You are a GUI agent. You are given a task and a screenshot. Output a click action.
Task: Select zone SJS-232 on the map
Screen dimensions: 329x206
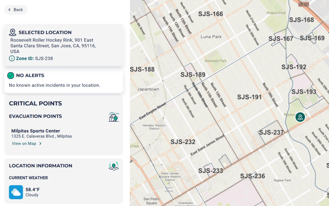183,142
